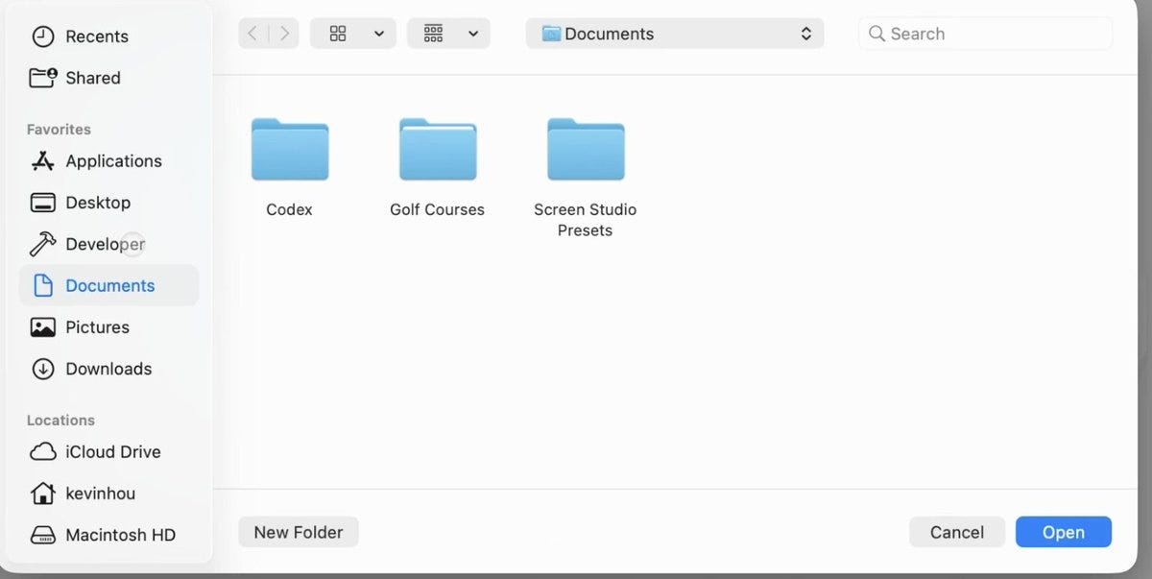
Task: Click the Recents clock icon
Action: pyautogui.click(x=43, y=36)
